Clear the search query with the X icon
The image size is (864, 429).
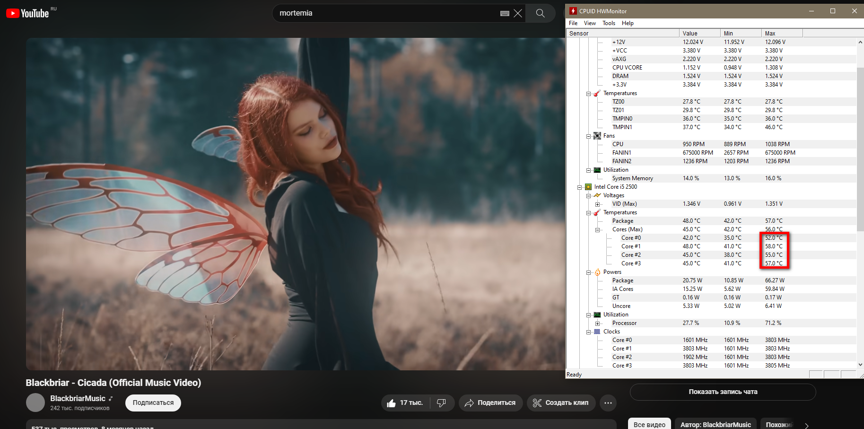pos(518,13)
